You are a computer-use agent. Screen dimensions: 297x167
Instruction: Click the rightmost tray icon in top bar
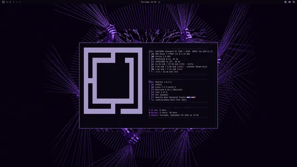(x=294, y=2)
